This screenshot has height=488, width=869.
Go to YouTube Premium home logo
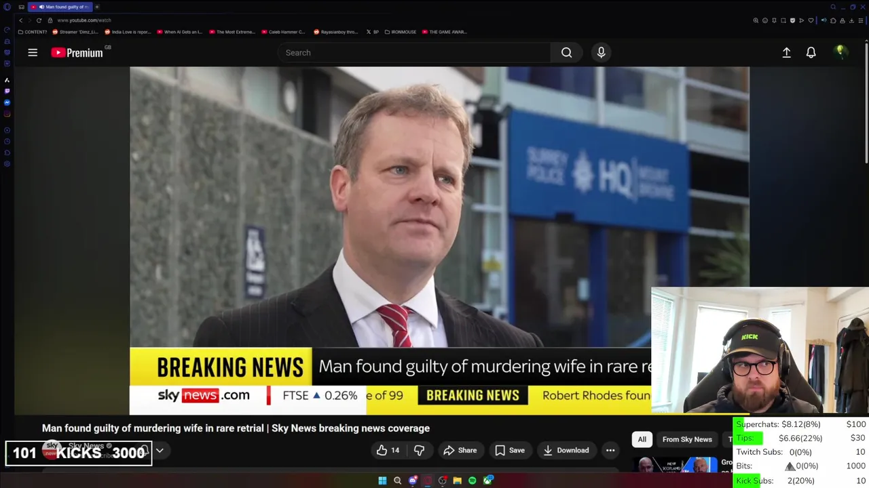[x=77, y=52]
